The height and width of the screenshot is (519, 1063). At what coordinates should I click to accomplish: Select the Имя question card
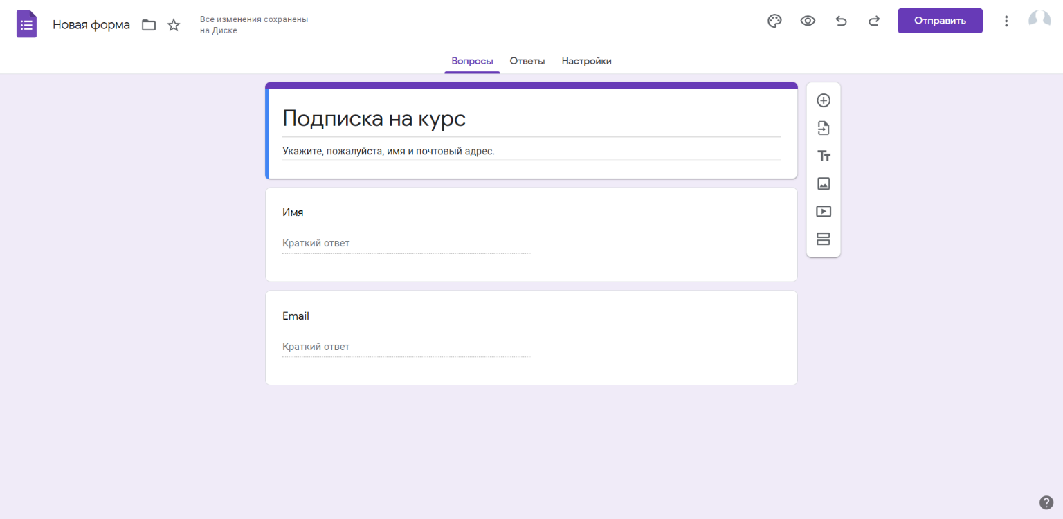click(531, 235)
